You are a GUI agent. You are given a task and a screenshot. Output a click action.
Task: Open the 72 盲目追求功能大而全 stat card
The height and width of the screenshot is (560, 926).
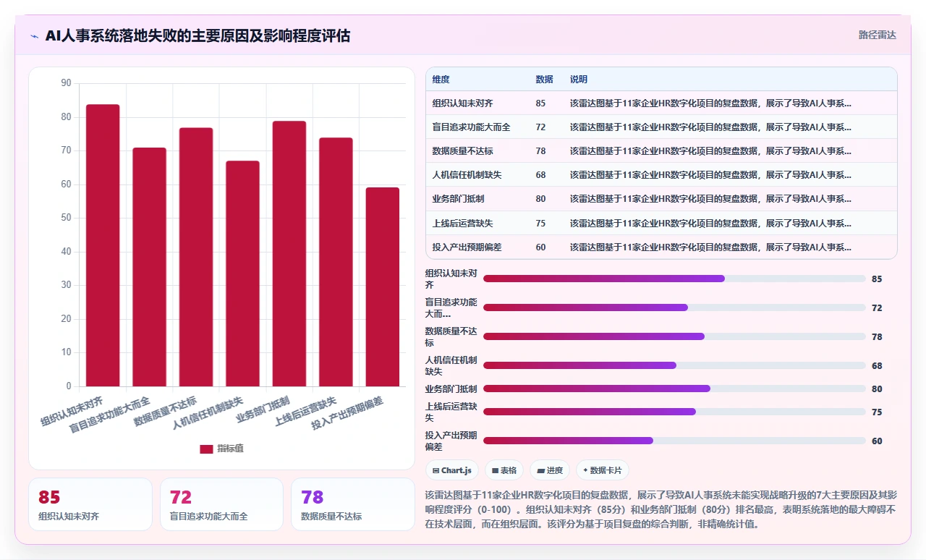[221, 504]
